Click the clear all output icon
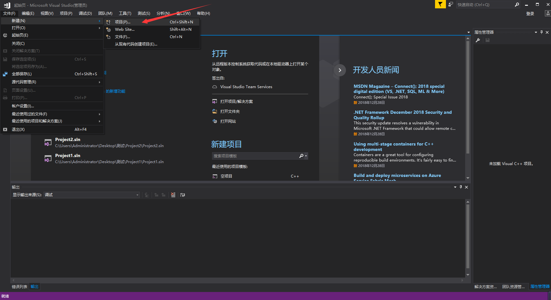The image size is (551, 300). point(173,195)
